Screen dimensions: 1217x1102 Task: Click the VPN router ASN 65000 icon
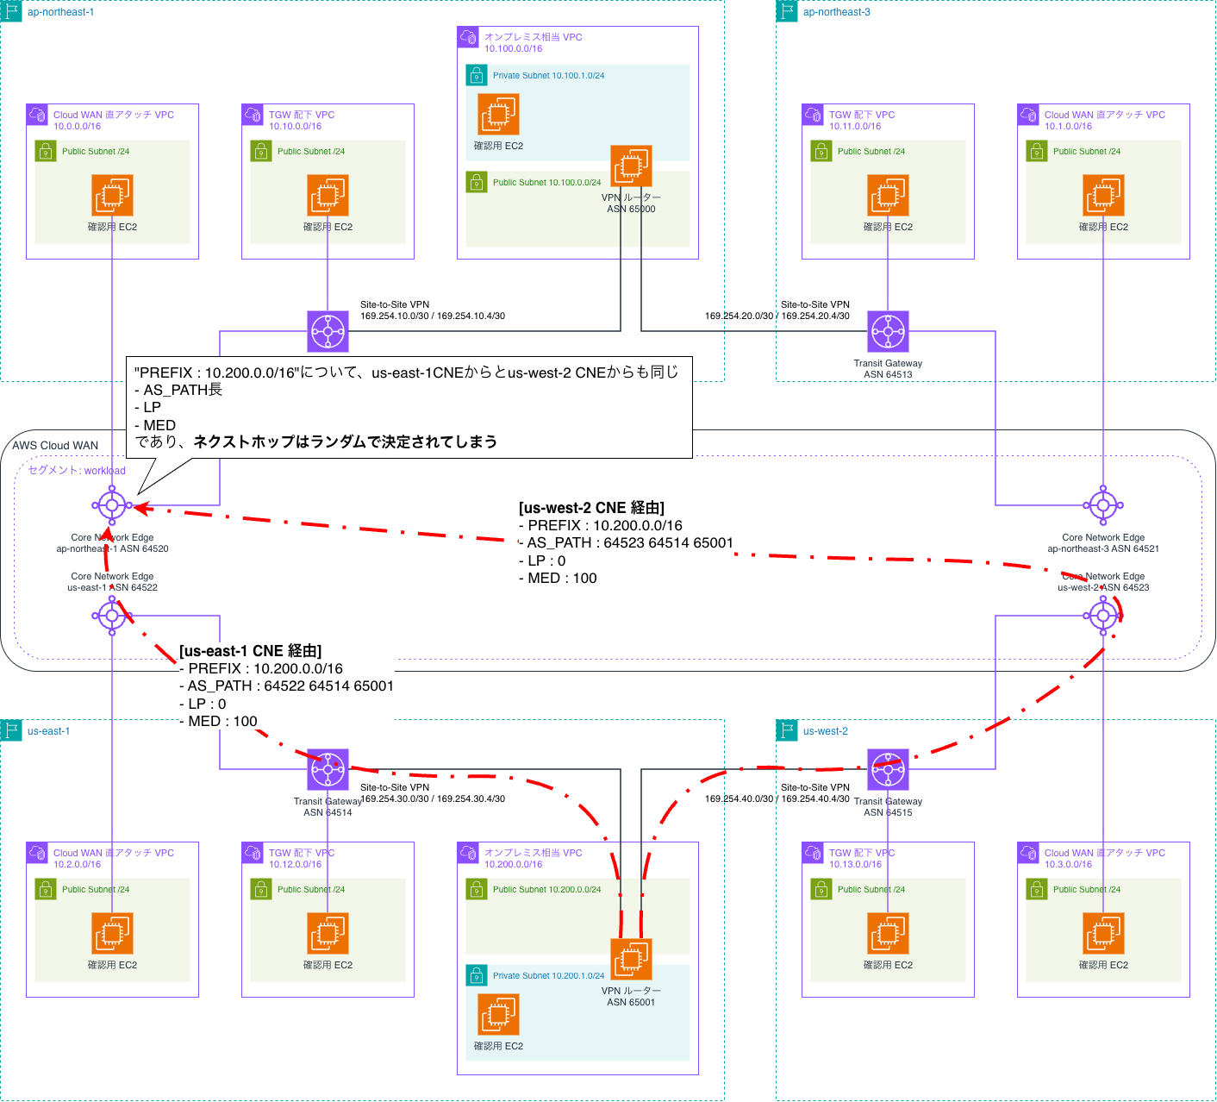[x=631, y=166]
